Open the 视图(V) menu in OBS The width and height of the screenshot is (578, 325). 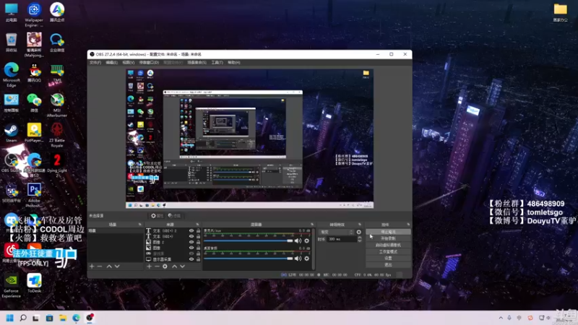point(129,63)
